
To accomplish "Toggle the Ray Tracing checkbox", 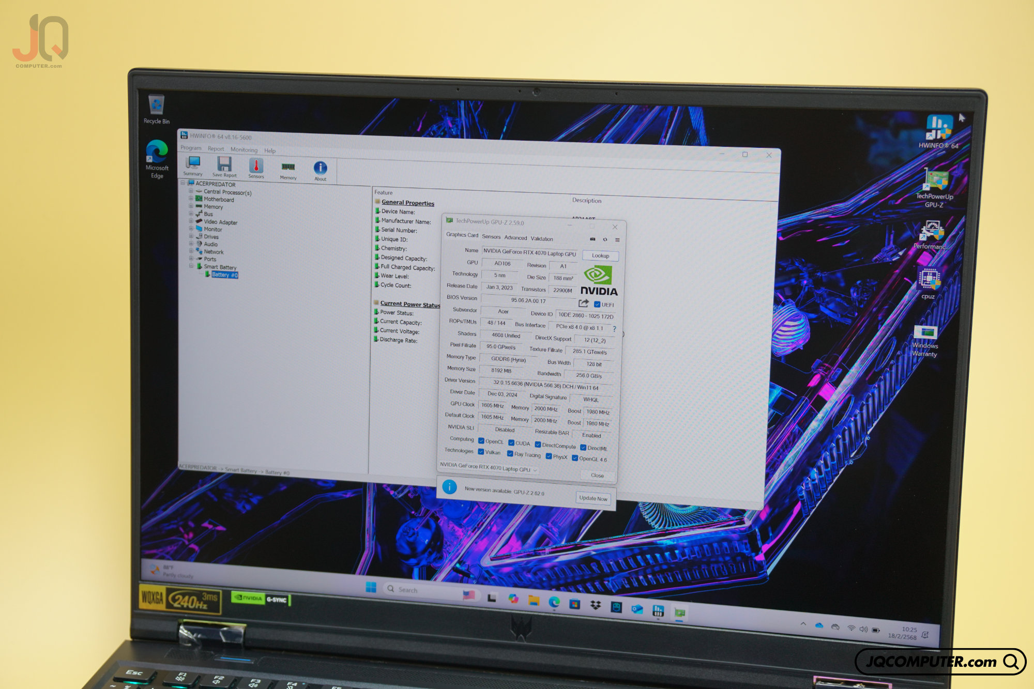I will tap(510, 454).
